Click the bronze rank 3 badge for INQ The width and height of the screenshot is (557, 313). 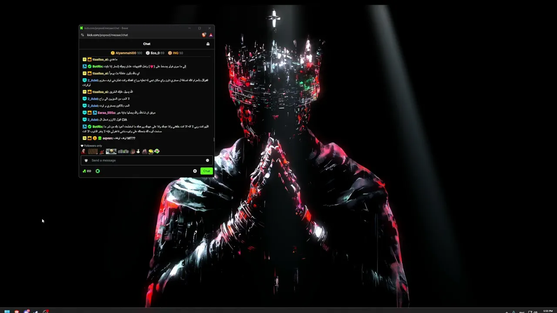click(x=170, y=53)
